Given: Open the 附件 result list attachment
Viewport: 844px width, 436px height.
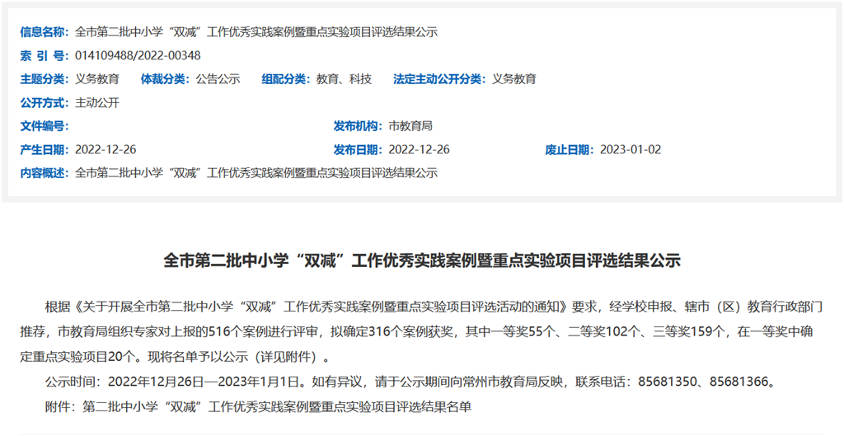Looking at the screenshot, I should pos(258,407).
